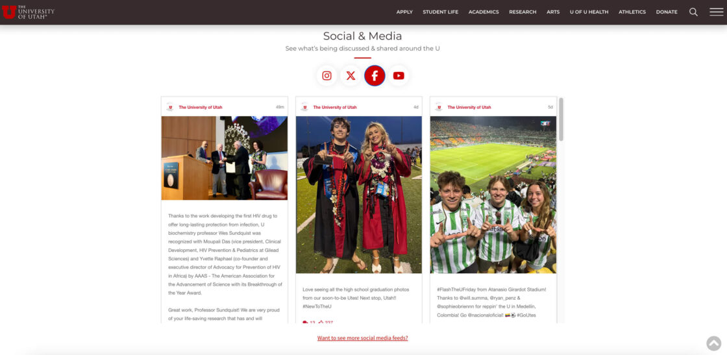
Task: Open the Instagram feed icon
Action: click(327, 75)
